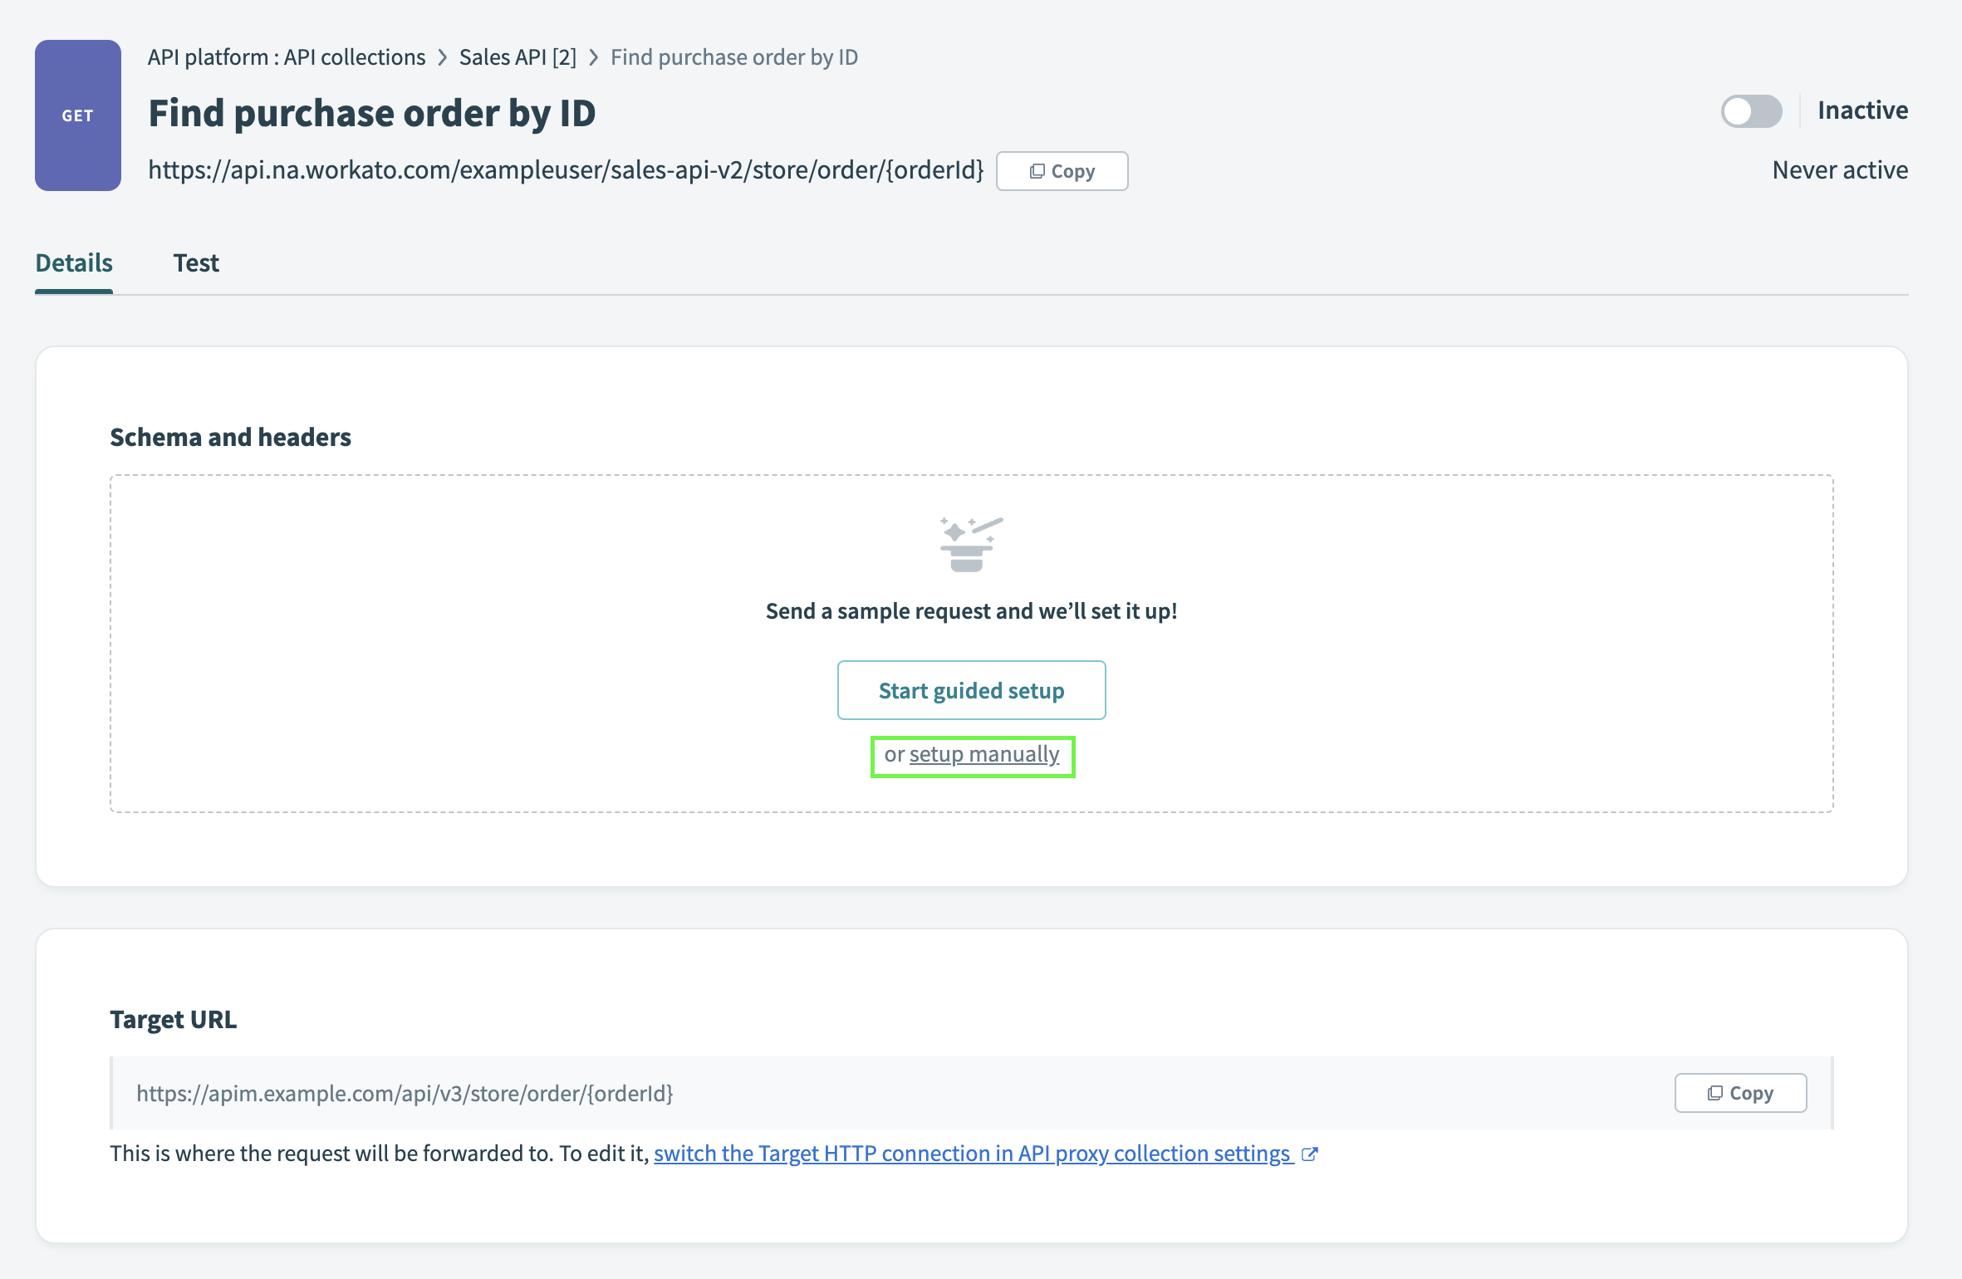Go to API collections breadcrumb
The height and width of the screenshot is (1279, 1962).
(287, 57)
